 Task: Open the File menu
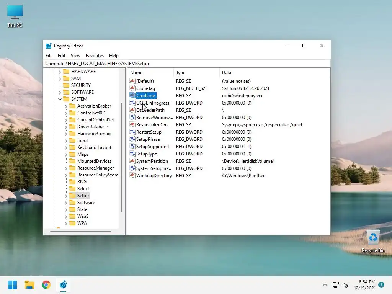pos(49,56)
